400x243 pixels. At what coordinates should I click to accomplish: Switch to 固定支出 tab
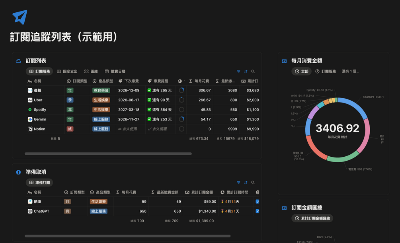67,72
